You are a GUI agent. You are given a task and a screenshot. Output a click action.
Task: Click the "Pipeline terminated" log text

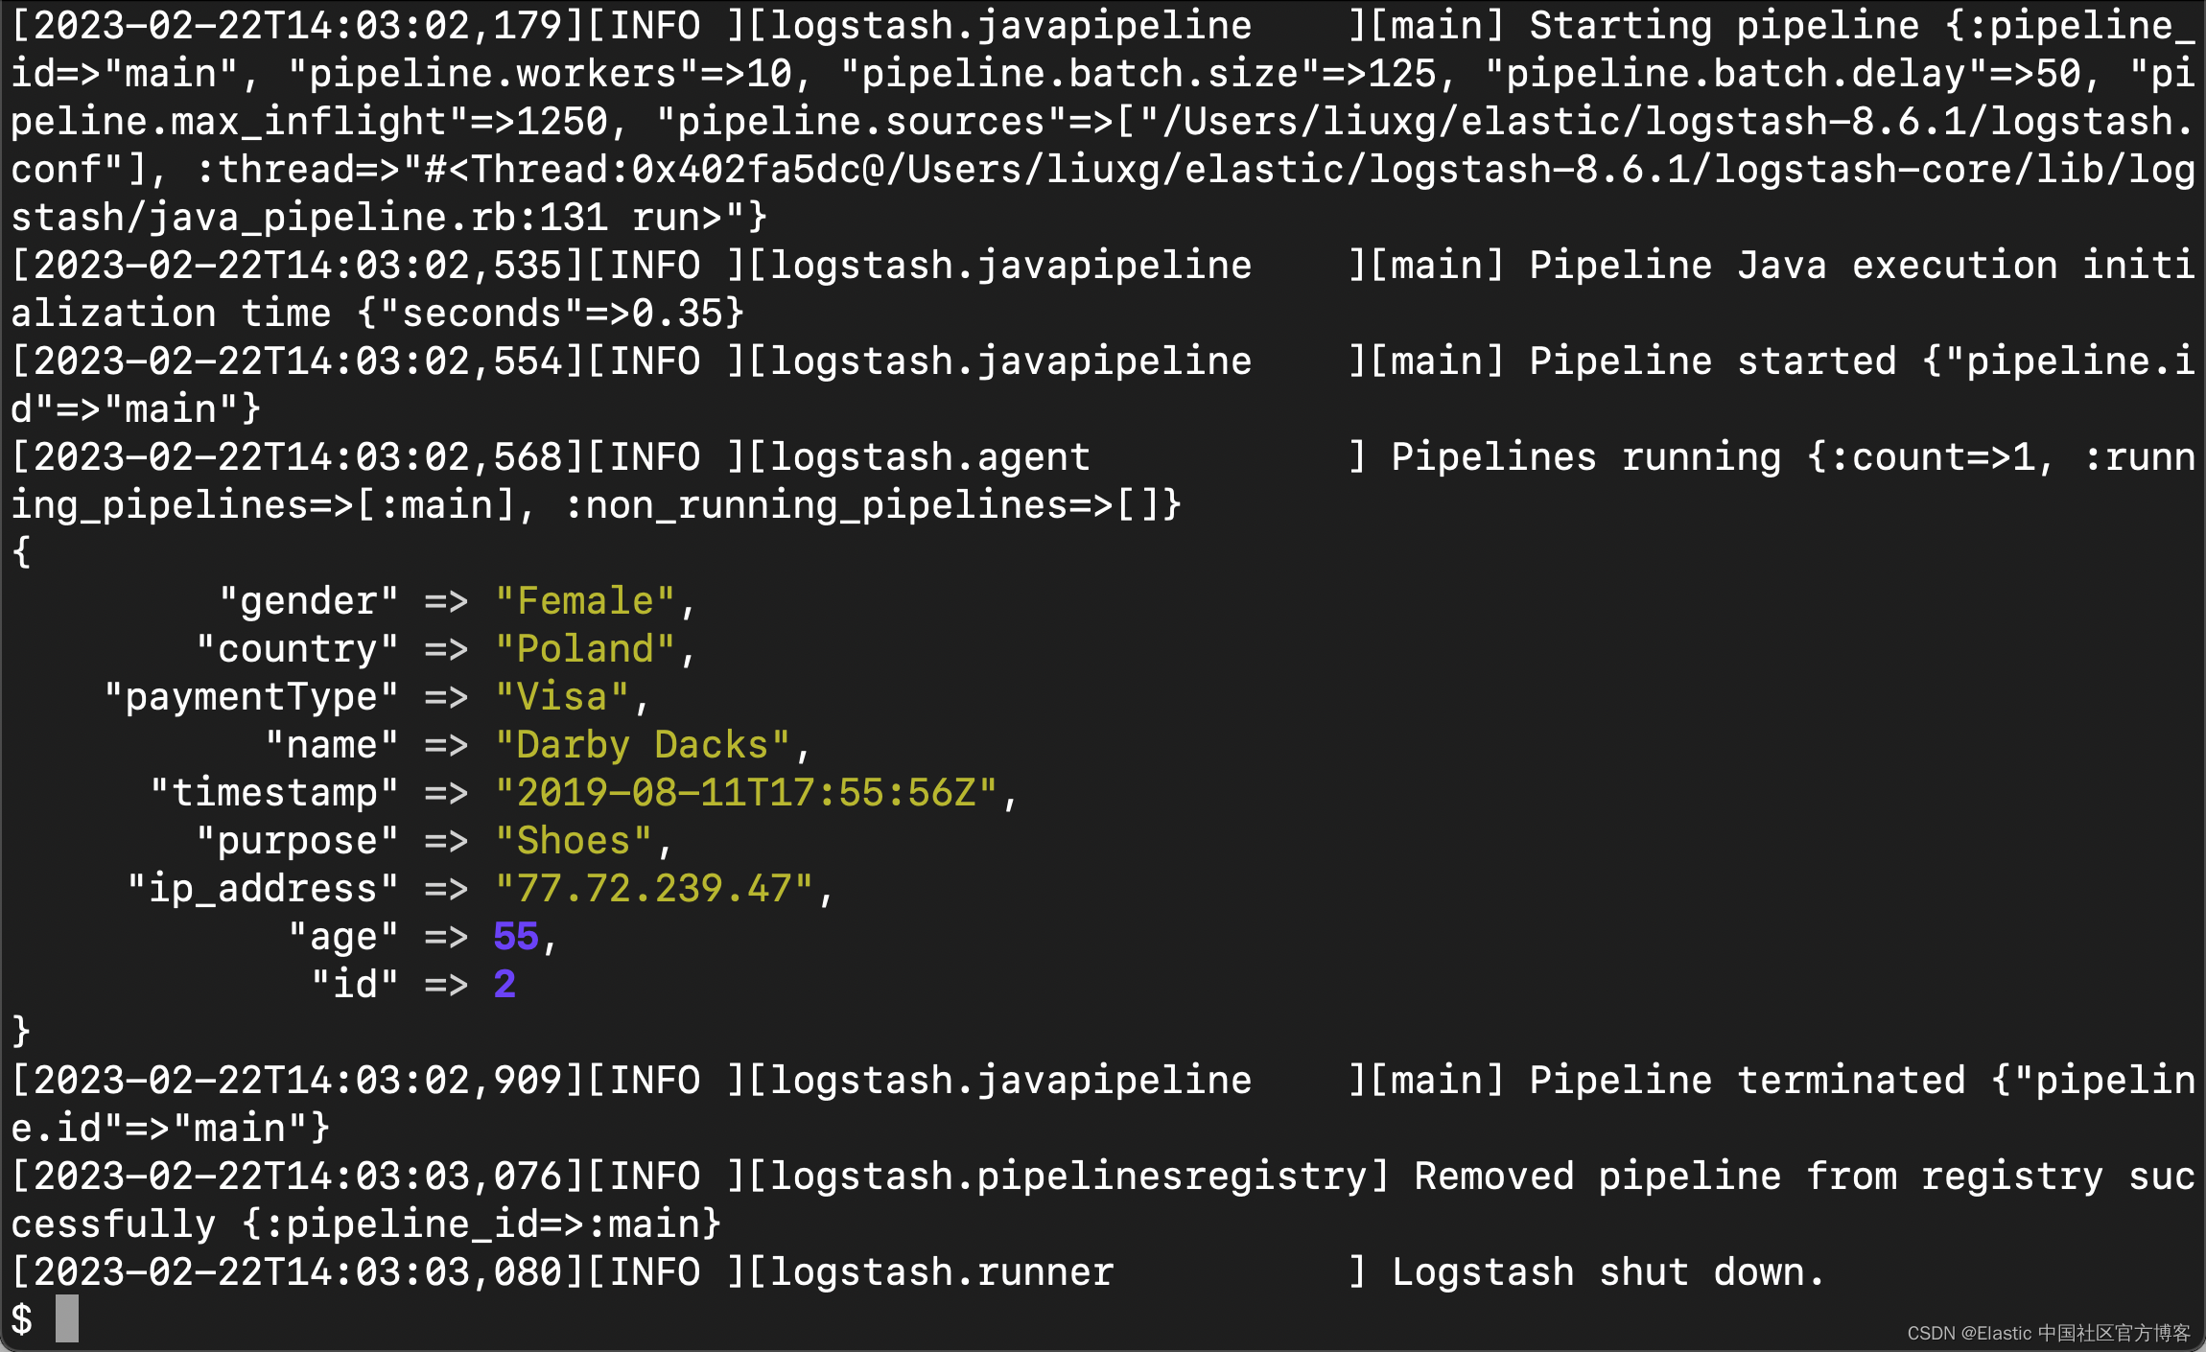pos(1746,1081)
